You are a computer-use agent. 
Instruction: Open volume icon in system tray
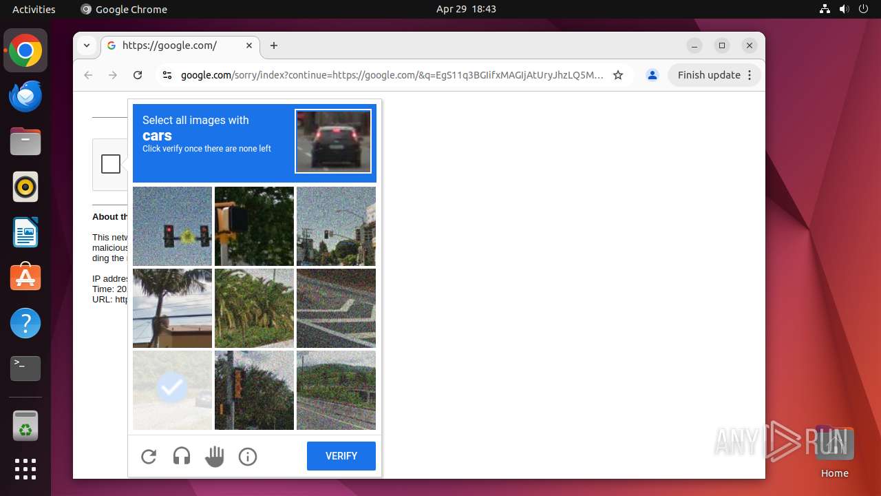pos(844,9)
